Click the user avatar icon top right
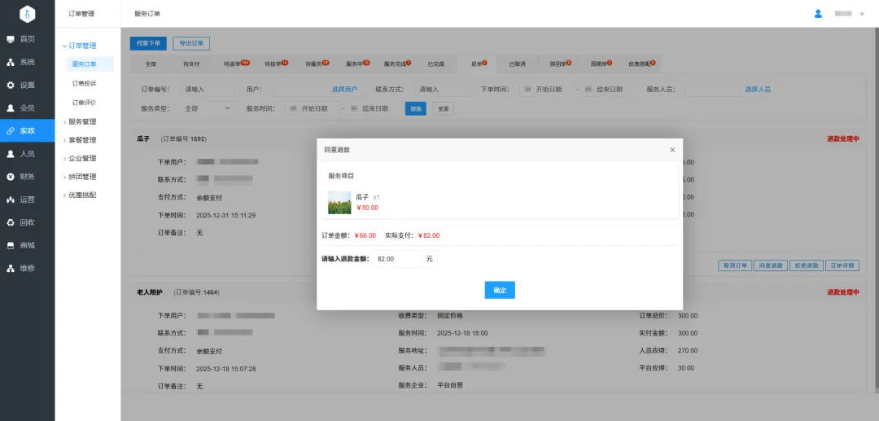Image resolution: width=879 pixels, height=421 pixels. (x=818, y=14)
